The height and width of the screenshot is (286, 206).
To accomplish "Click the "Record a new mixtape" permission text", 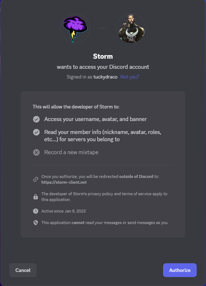I will [71, 152].
